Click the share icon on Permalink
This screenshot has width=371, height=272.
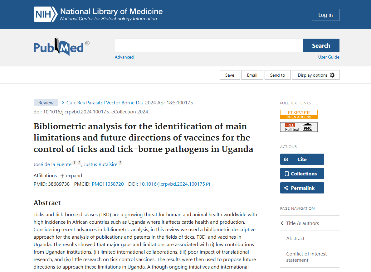pyautogui.click(x=286, y=188)
